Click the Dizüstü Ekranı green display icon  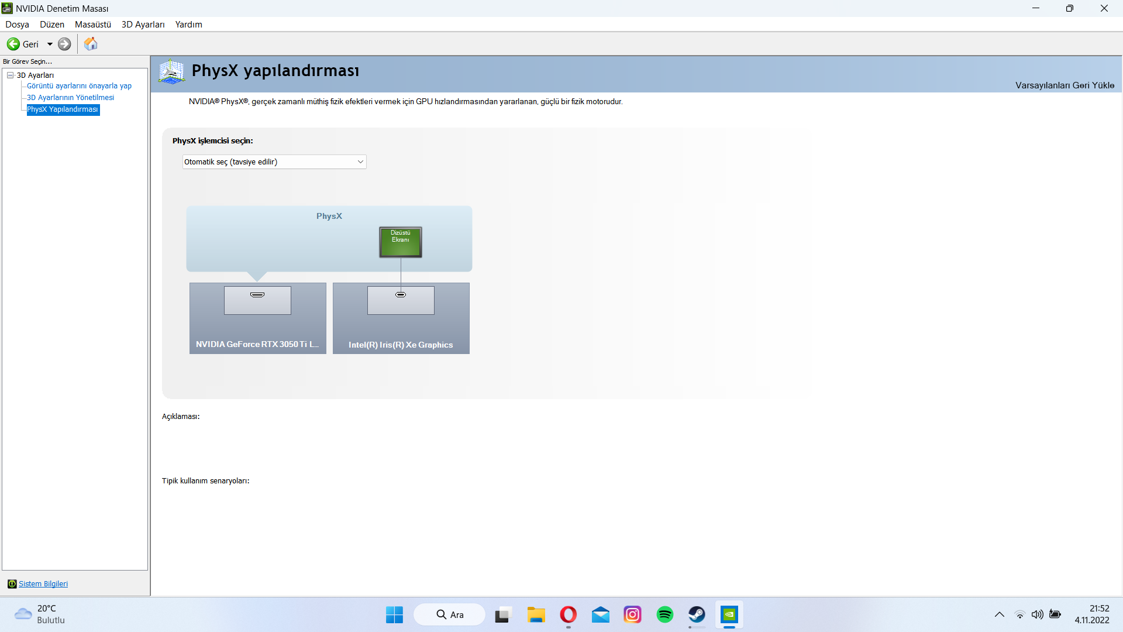click(x=401, y=242)
